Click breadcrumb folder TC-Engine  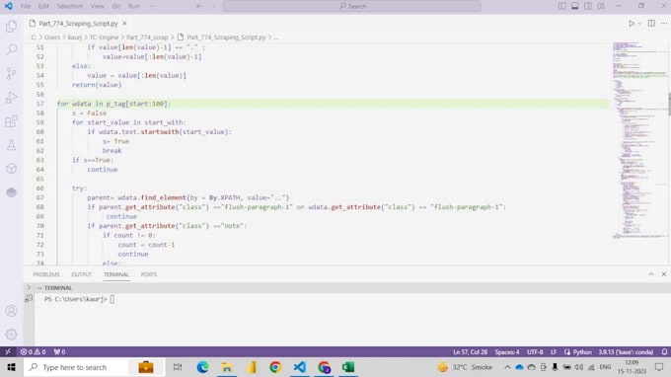pyautogui.click(x=104, y=38)
